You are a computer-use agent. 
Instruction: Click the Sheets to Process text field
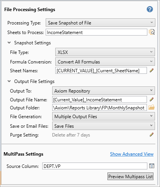pos(96,32)
